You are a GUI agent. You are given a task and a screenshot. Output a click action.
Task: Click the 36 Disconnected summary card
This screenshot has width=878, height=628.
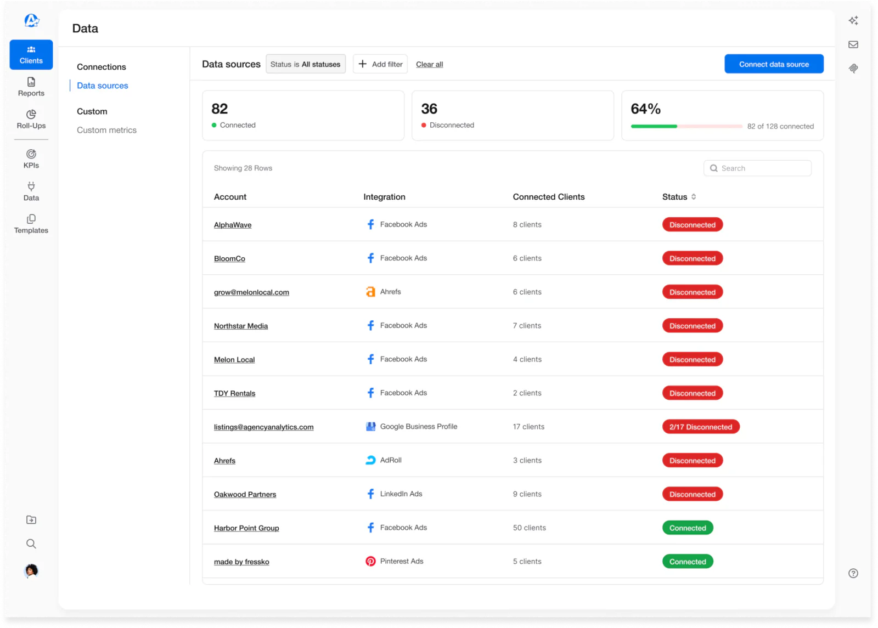click(x=513, y=116)
